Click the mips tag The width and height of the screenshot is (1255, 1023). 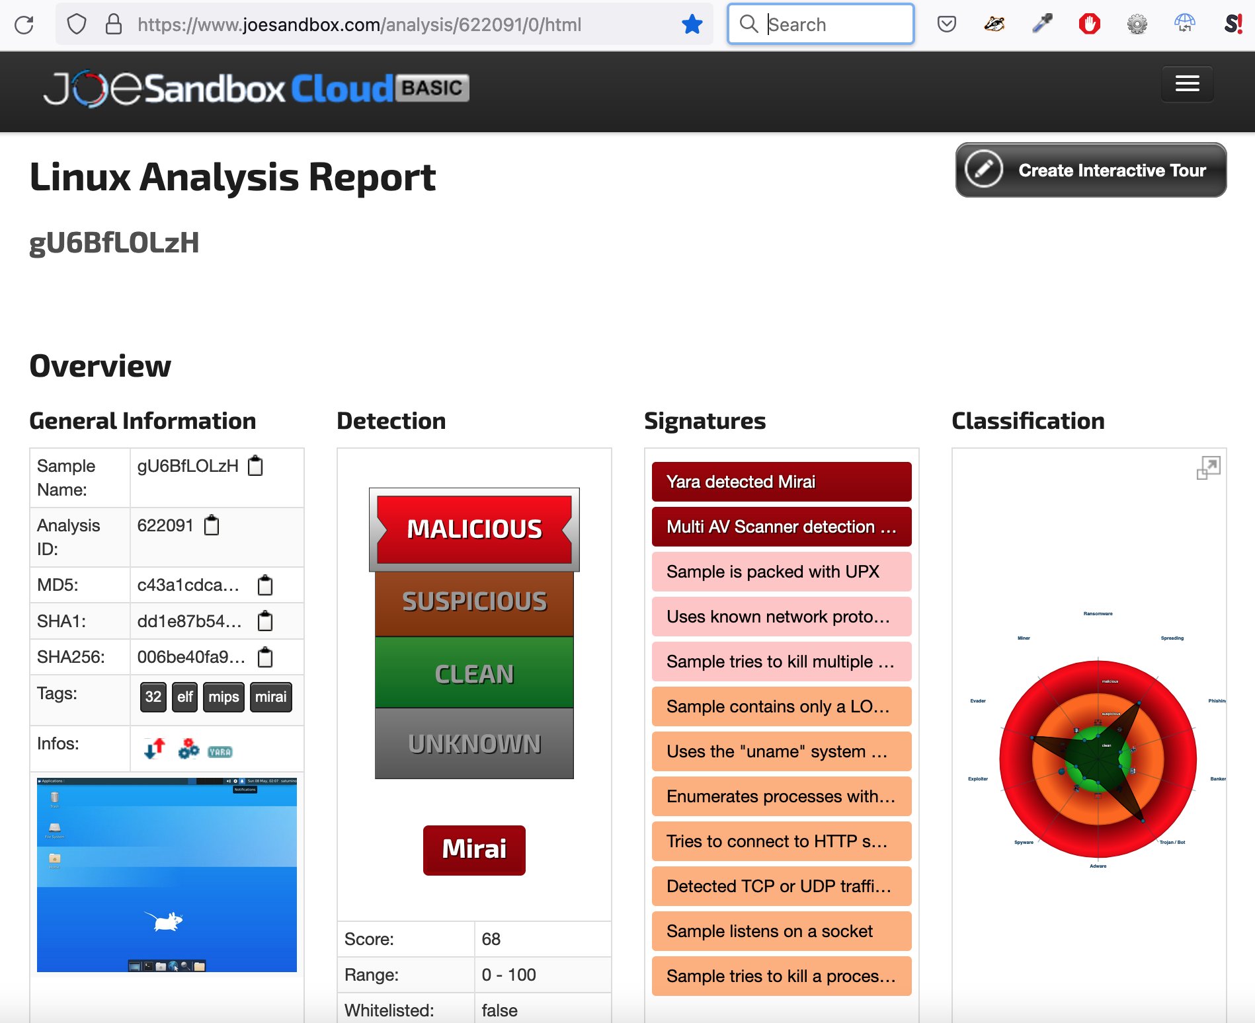tap(223, 697)
